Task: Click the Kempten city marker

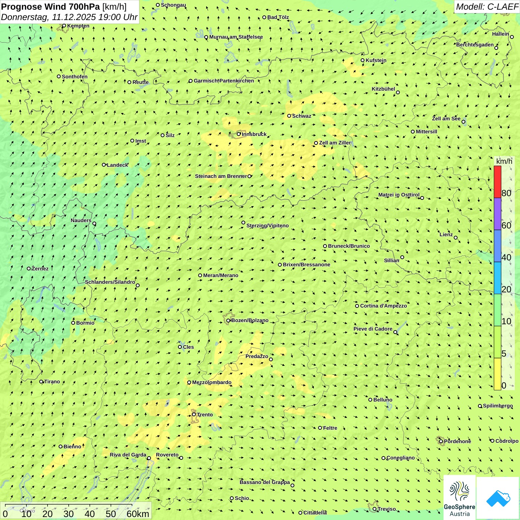Action: pos(64,26)
